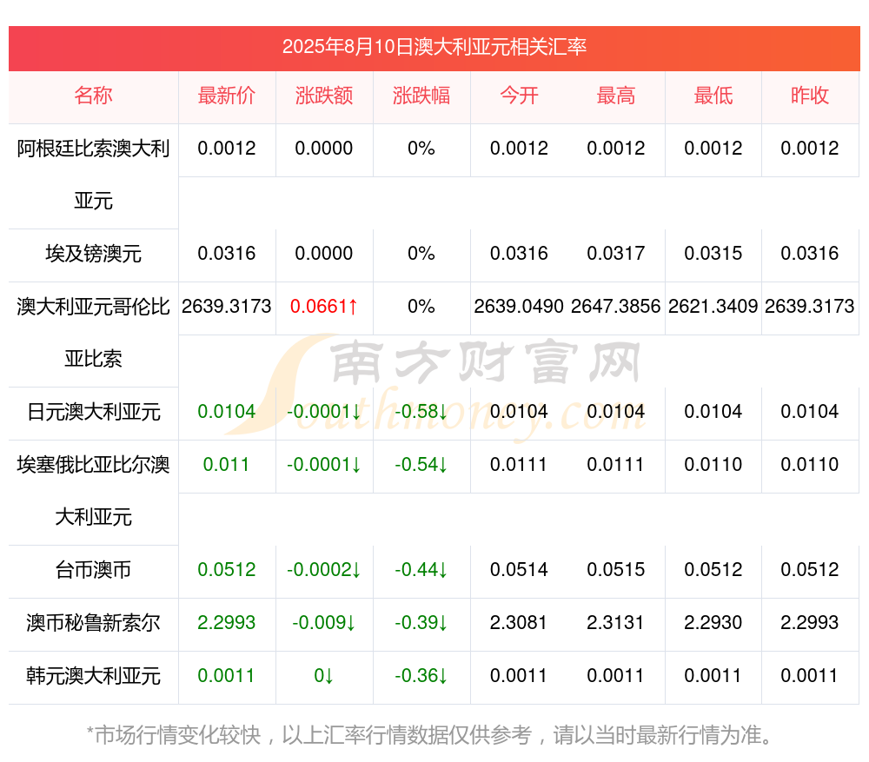
Task: Click the green price 0.011 for 埃塞俄比亚比尔
Action: (226, 464)
